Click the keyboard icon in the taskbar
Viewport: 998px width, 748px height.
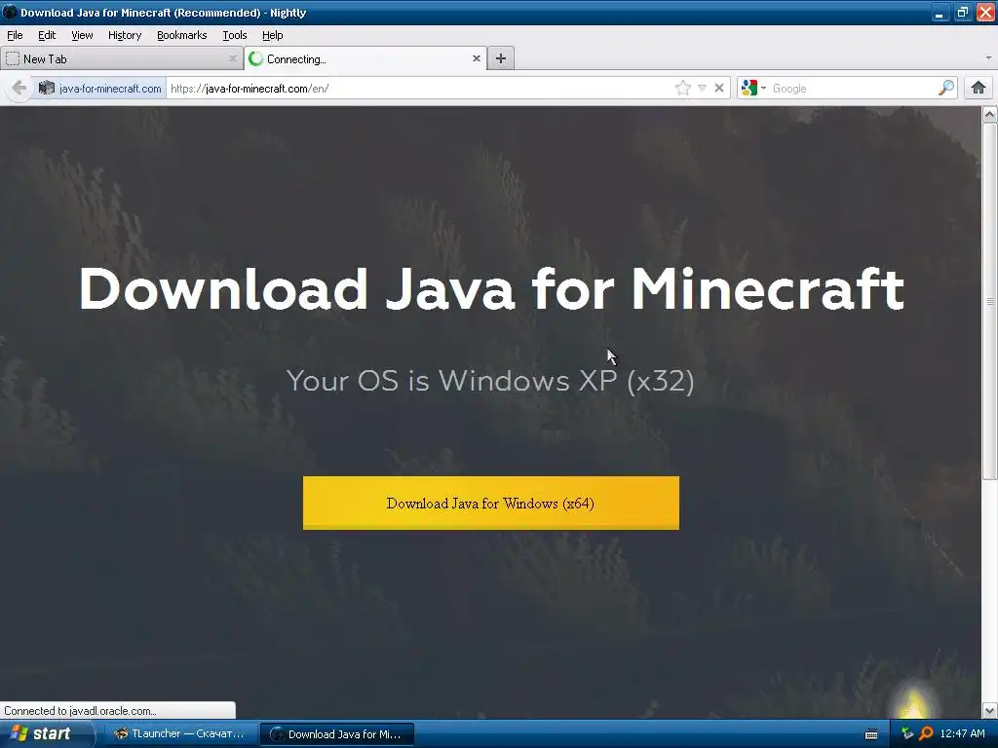pos(872,734)
